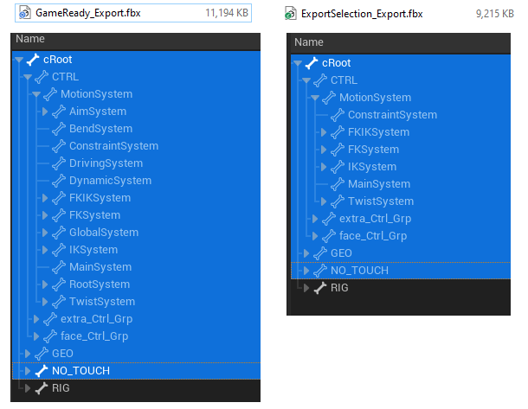Click NO_TOUCH bone icon in right tree
This screenshot has height=409, width=528.
pyautogui.click(x=320, y=271)
